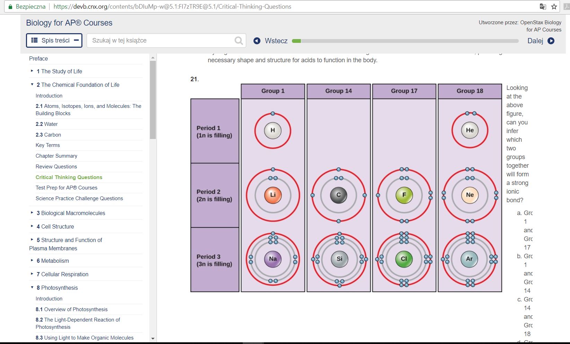Screen dimensions: 570x344
Task: Select Critical Thinking Questions in the sidebar
Action: pos(69,177)
